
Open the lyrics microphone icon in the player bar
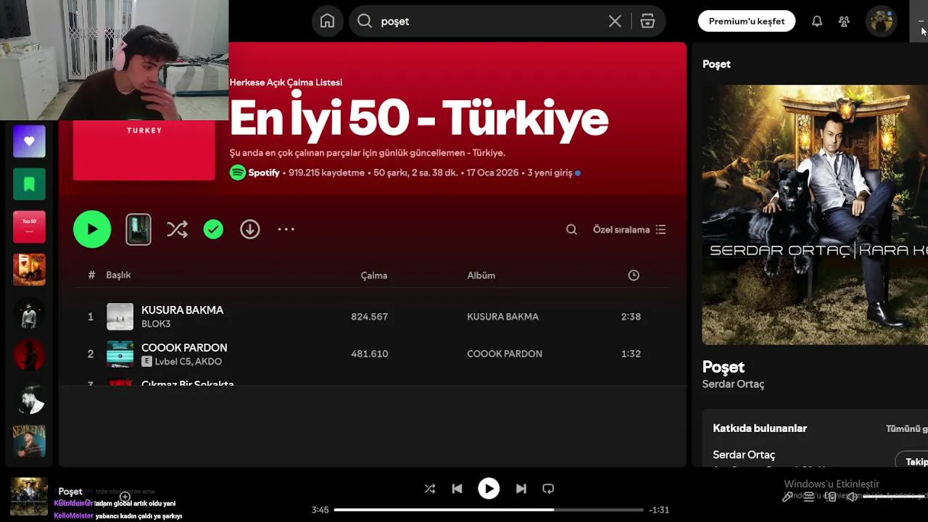click(787, 497)
